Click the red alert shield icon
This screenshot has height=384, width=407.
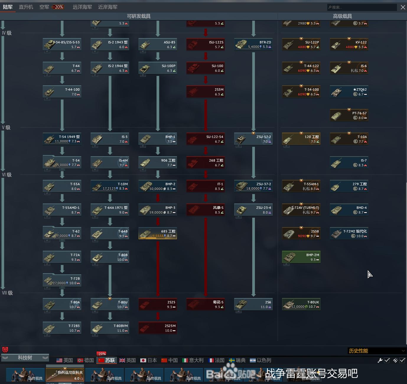pos(5,350)
